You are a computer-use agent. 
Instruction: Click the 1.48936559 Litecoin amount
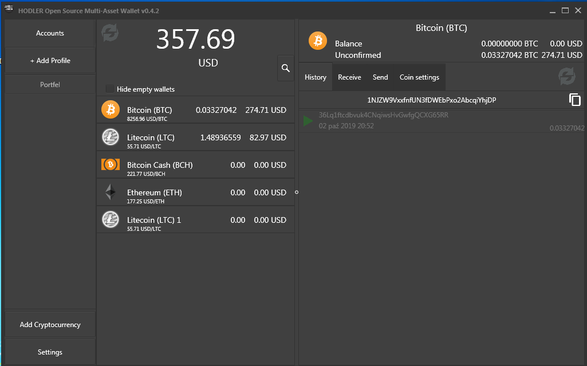tap(220, 137)
